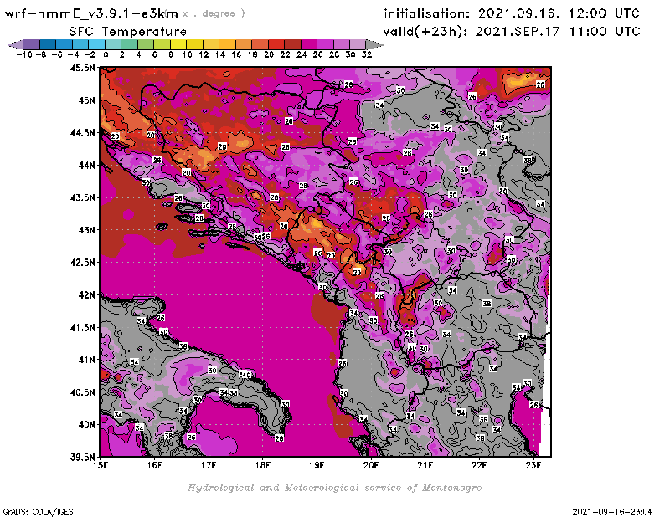Click the '24' value under the color bar
The height and width of the screenshot is (517, 670).
point(301,54)
